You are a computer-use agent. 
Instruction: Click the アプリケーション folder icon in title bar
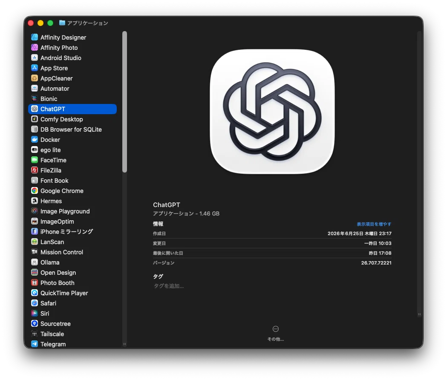tap(62, 23)
